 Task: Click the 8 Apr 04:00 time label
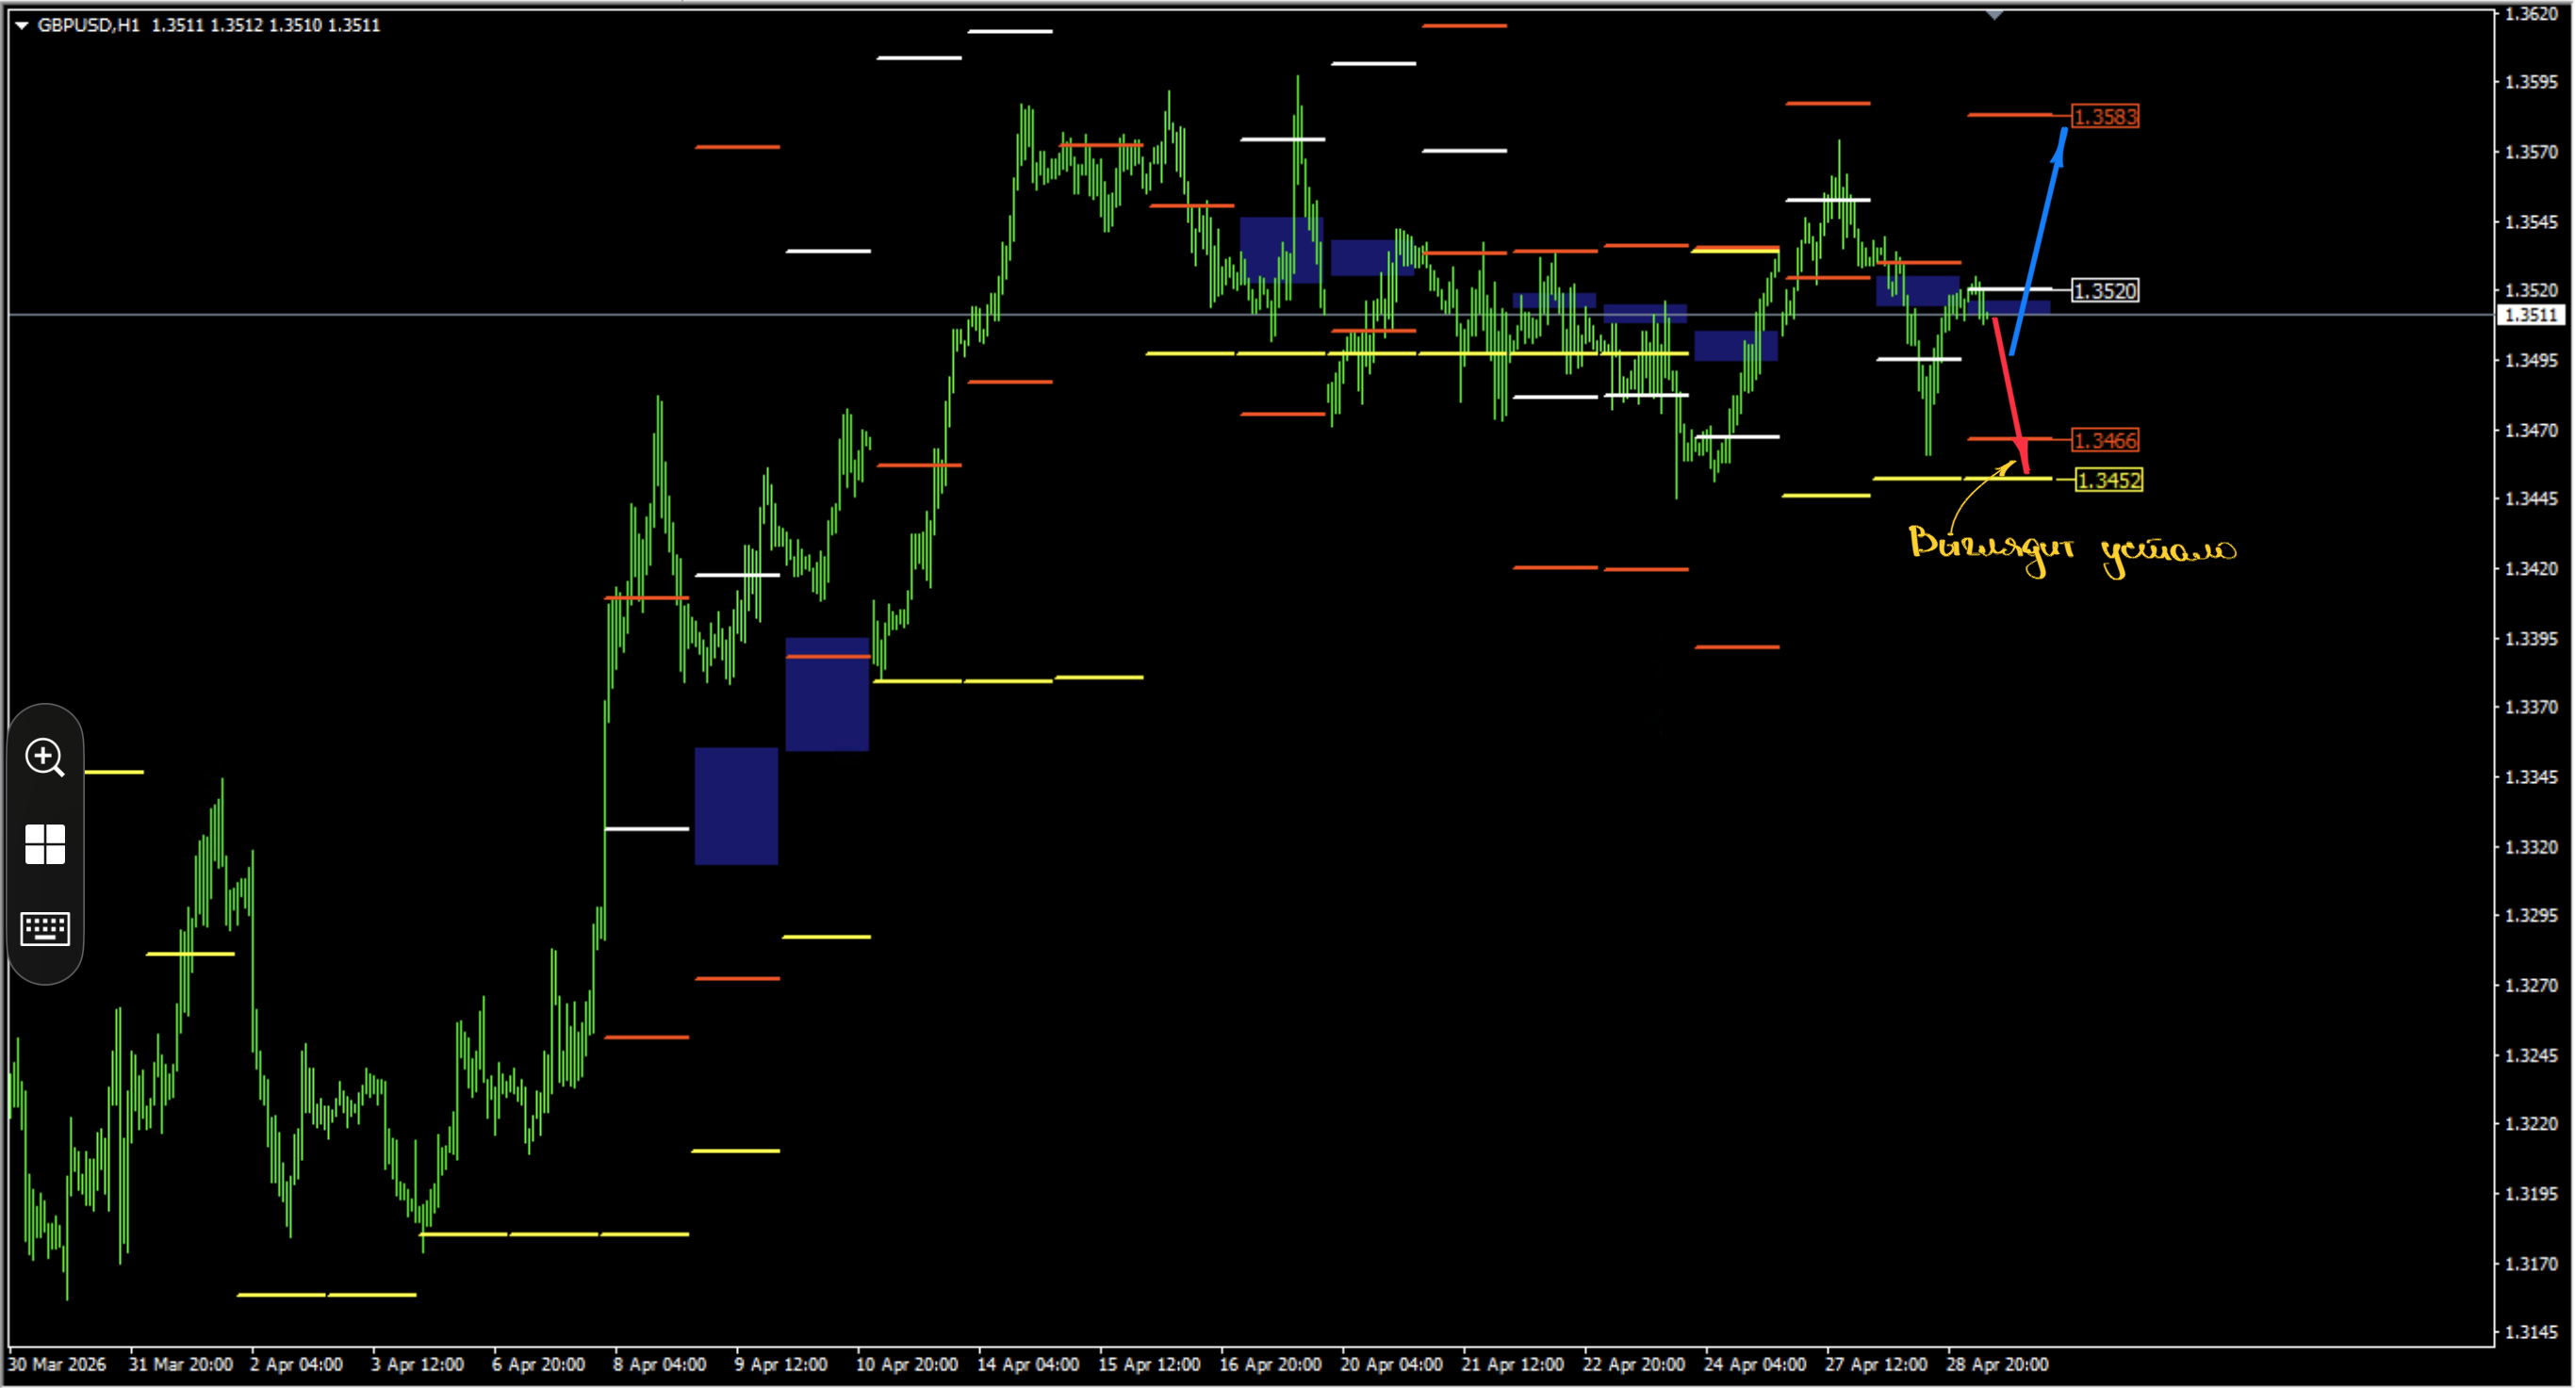click(x=660, y=1364)
